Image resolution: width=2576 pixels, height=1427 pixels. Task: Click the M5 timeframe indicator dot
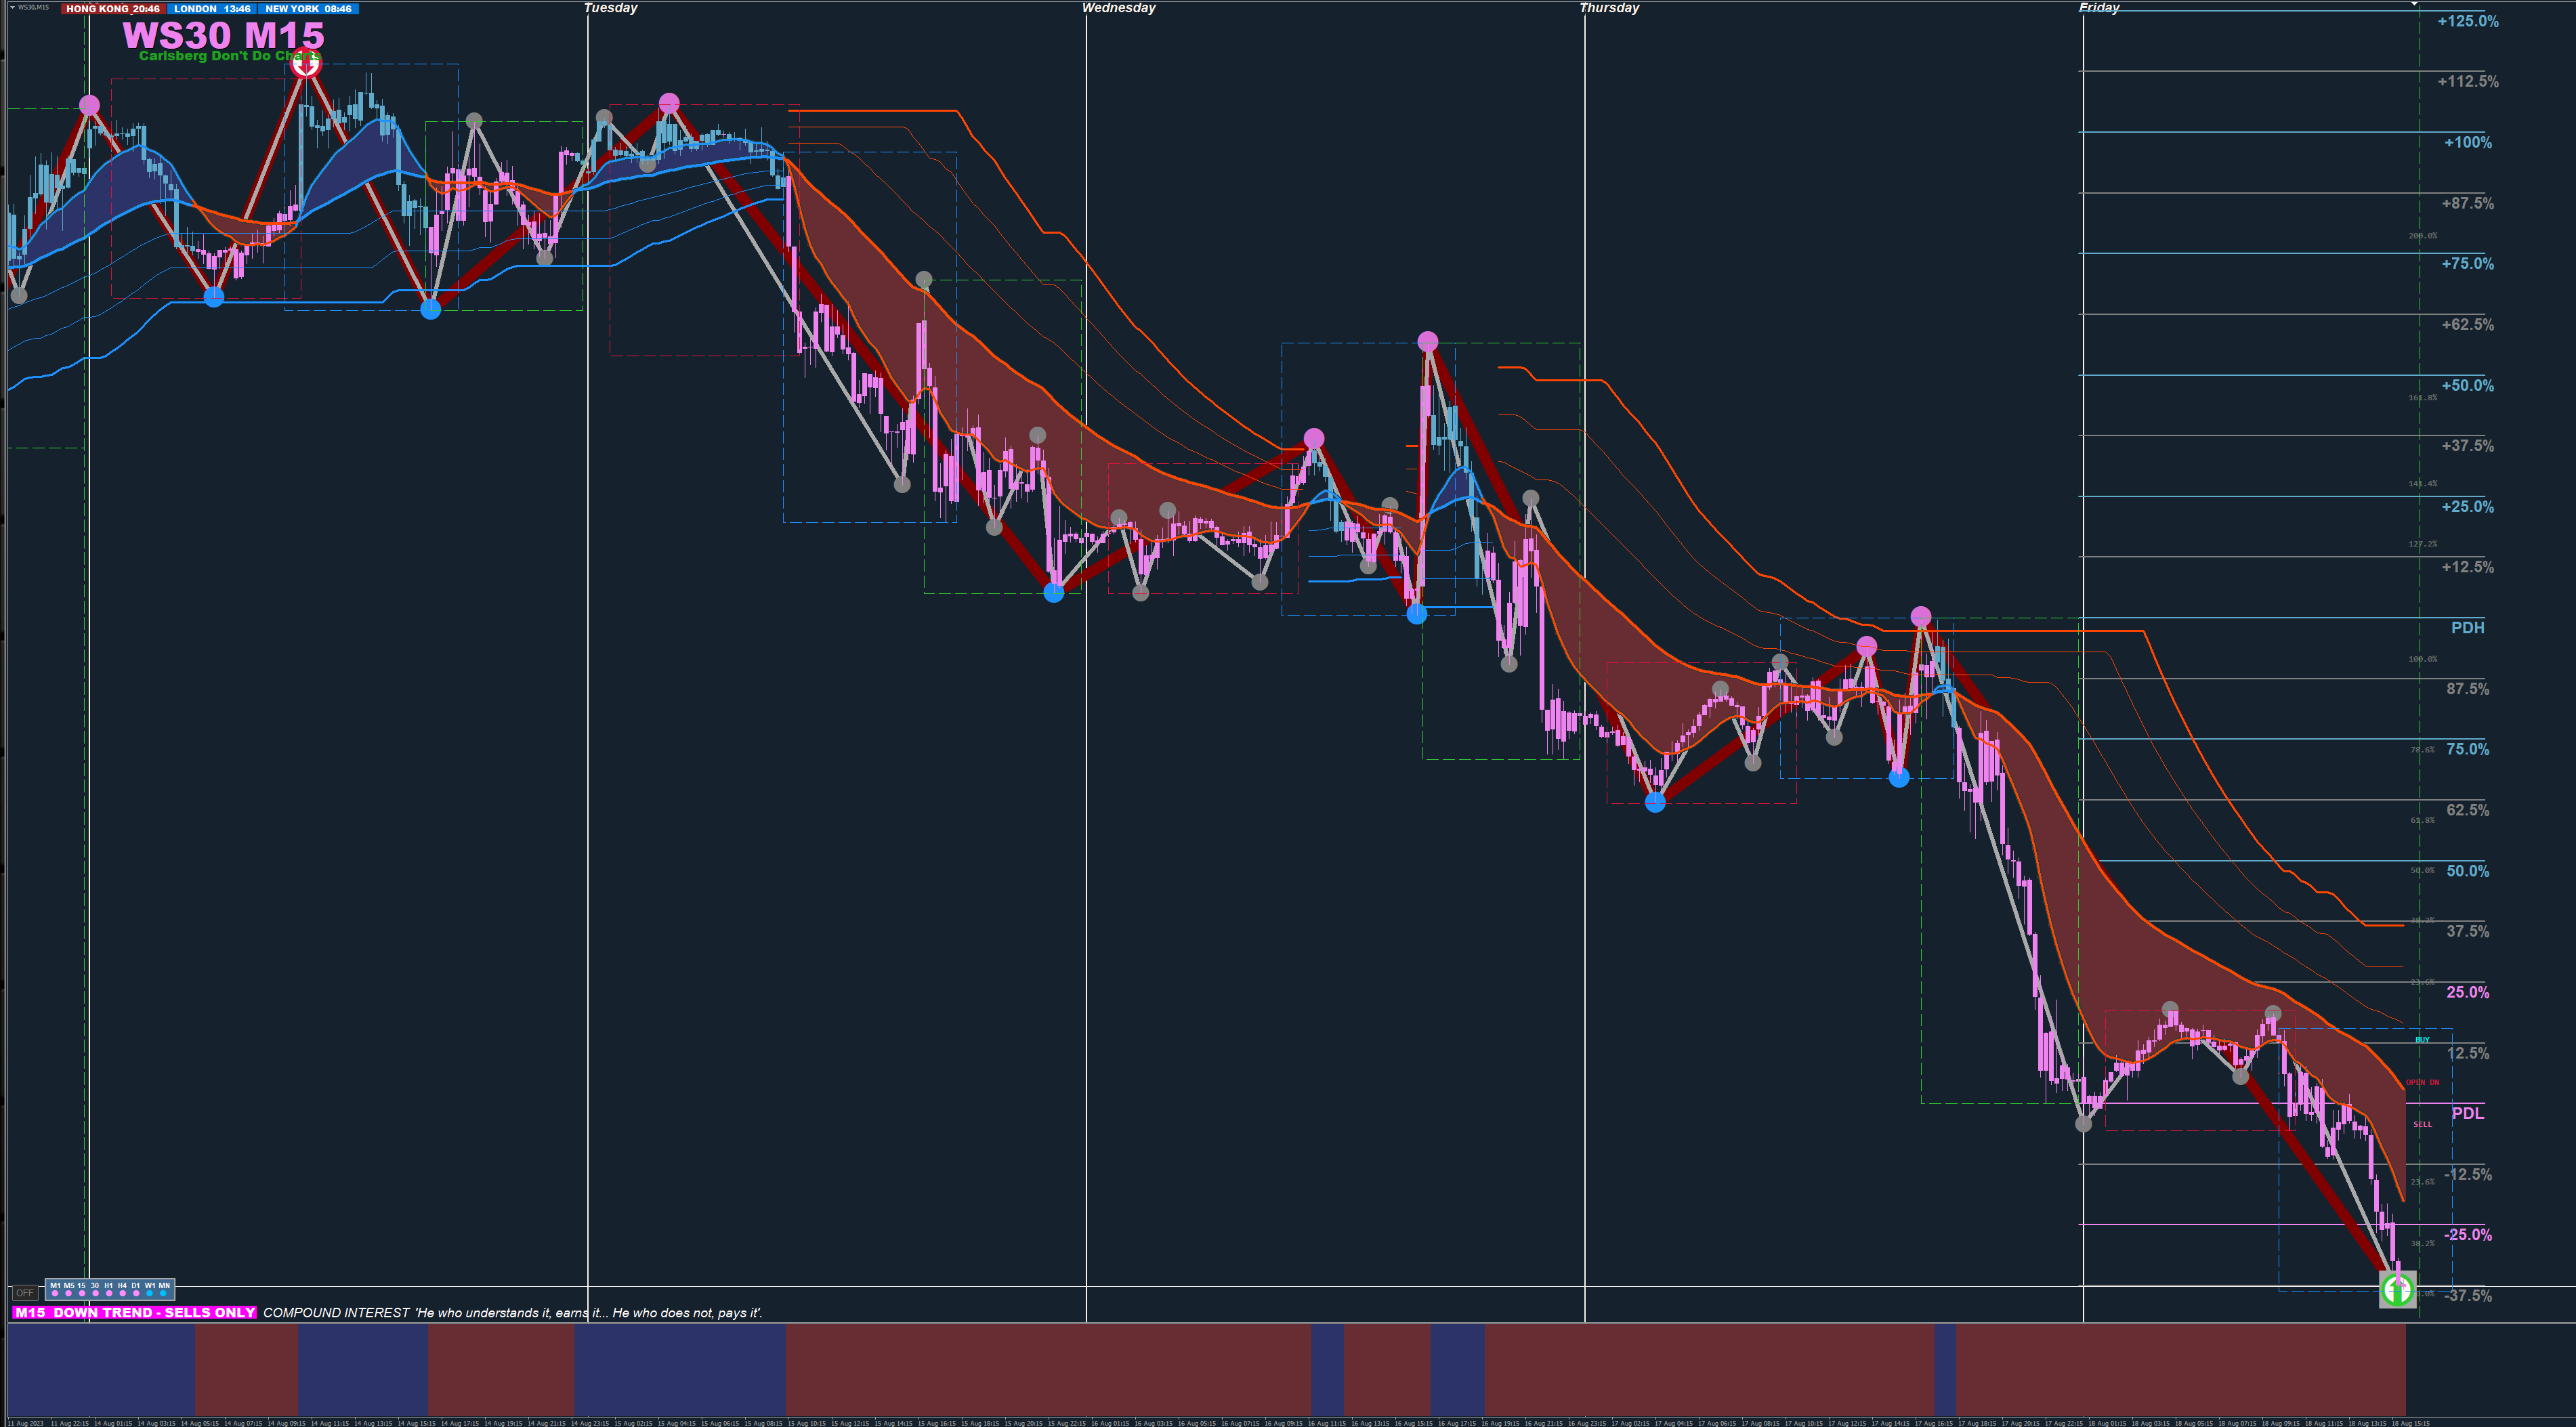pos(69,1293)
